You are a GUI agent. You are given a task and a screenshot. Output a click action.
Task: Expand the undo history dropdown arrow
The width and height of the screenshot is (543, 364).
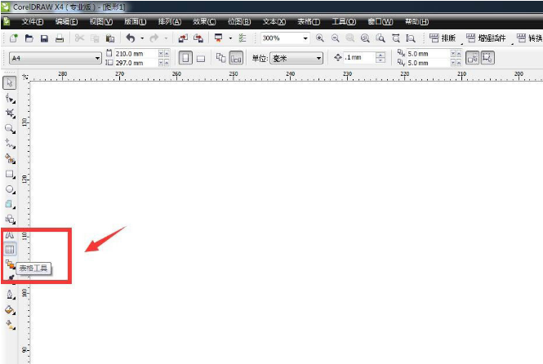(142, 38)
